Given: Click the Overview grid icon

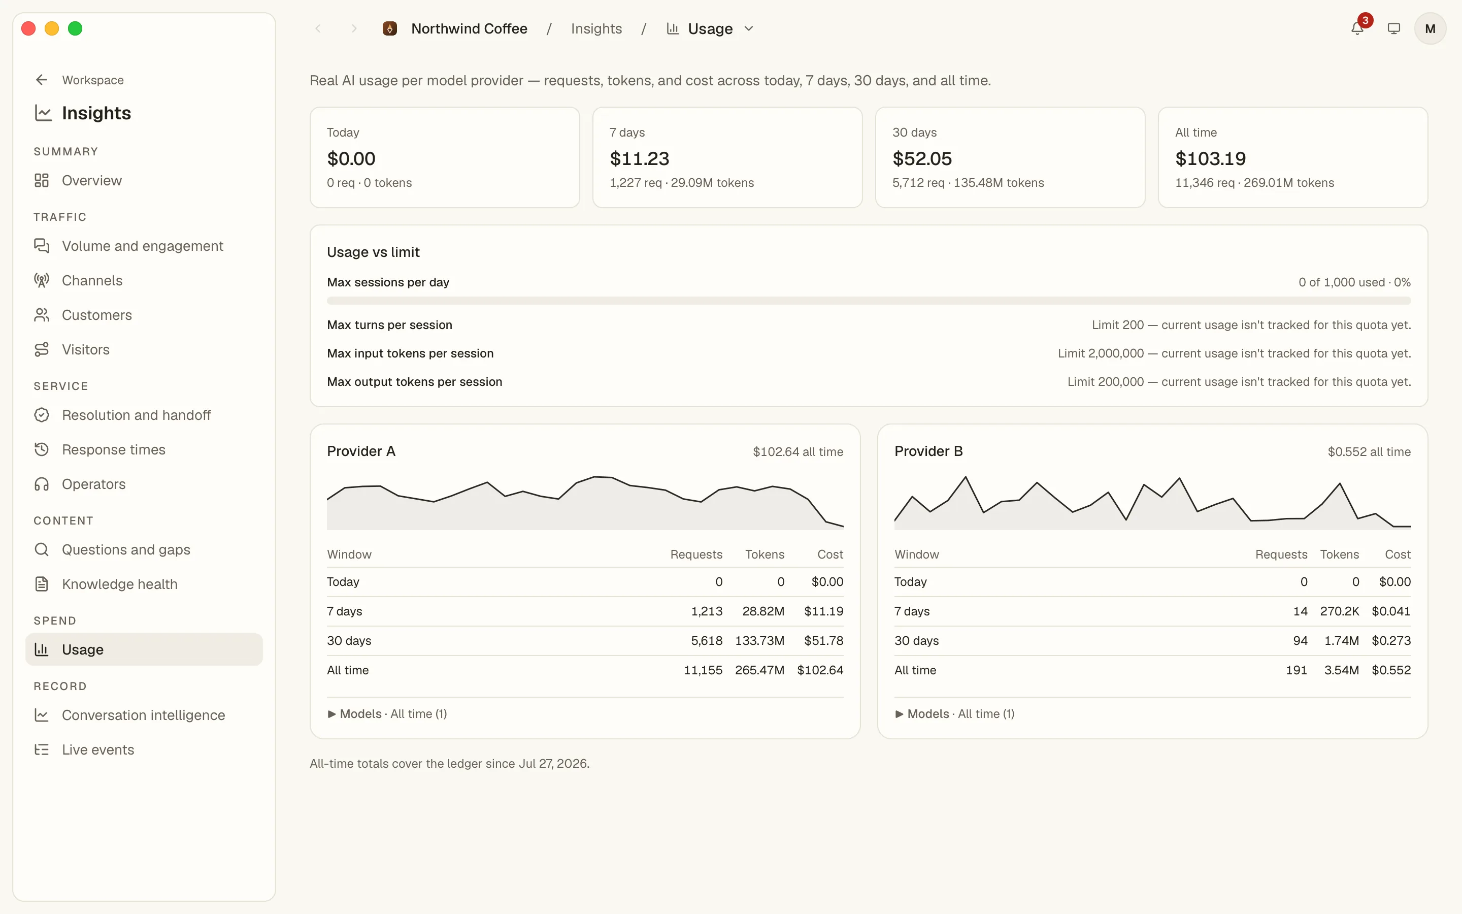Looking at the screenshot, I should tap(42, 180).
